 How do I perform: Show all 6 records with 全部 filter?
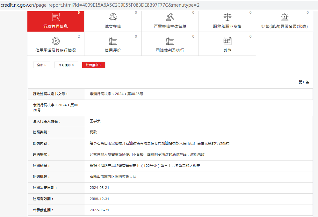pos(42,65)
